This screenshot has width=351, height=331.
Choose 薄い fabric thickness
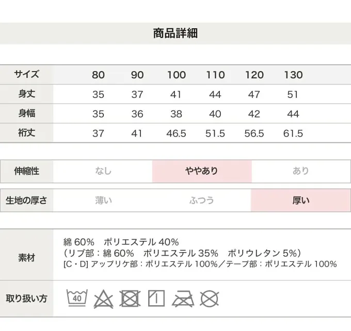pos(103,201)
